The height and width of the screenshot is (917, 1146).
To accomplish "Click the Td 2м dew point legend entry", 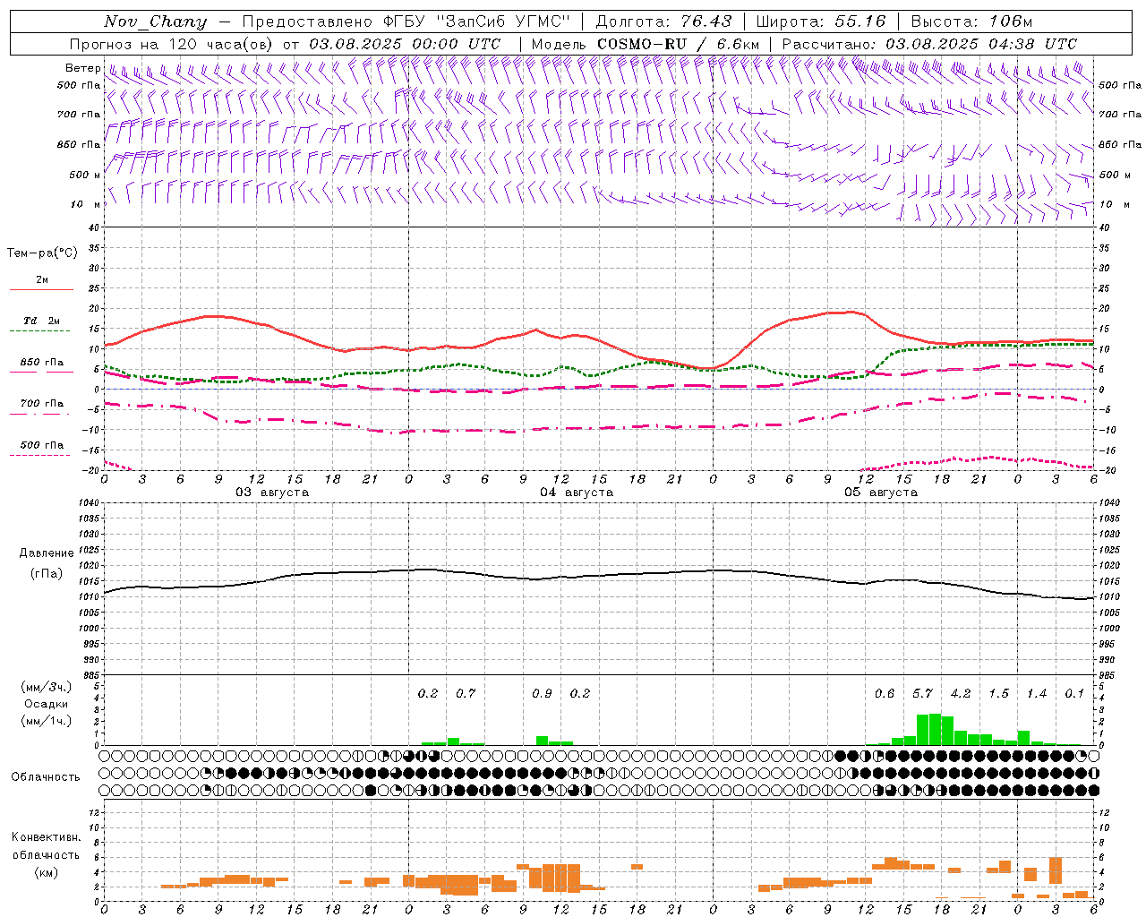I will coord(42,321).
